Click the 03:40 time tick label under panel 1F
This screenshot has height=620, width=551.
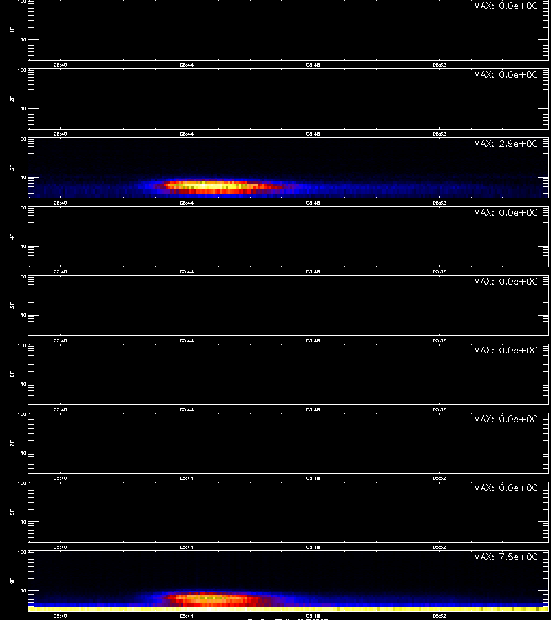[60, 65]
